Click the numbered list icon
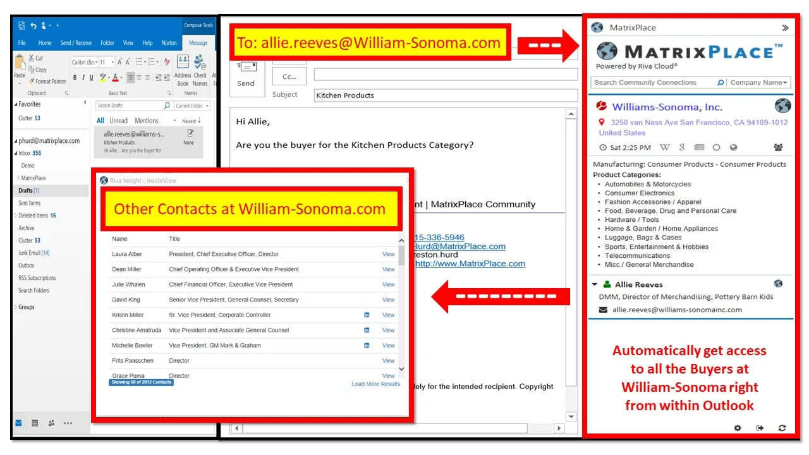The image size is (809, 455). click(x=152, y=62)
